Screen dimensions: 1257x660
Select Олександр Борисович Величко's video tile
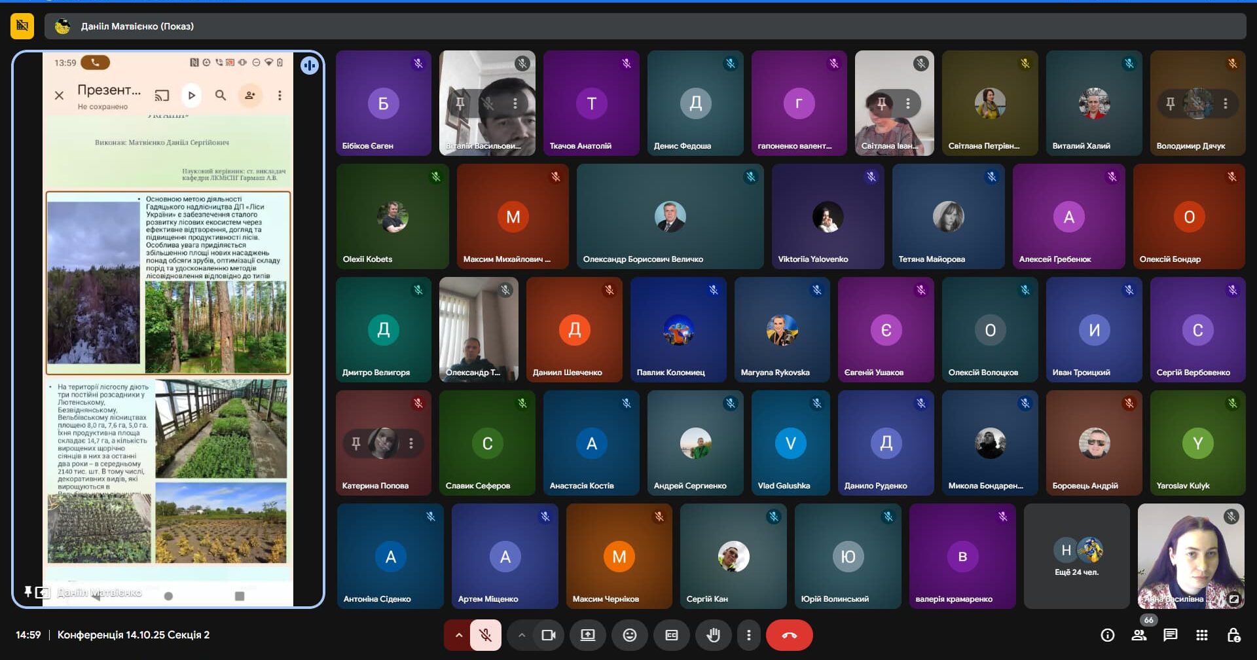pos(670,216)
